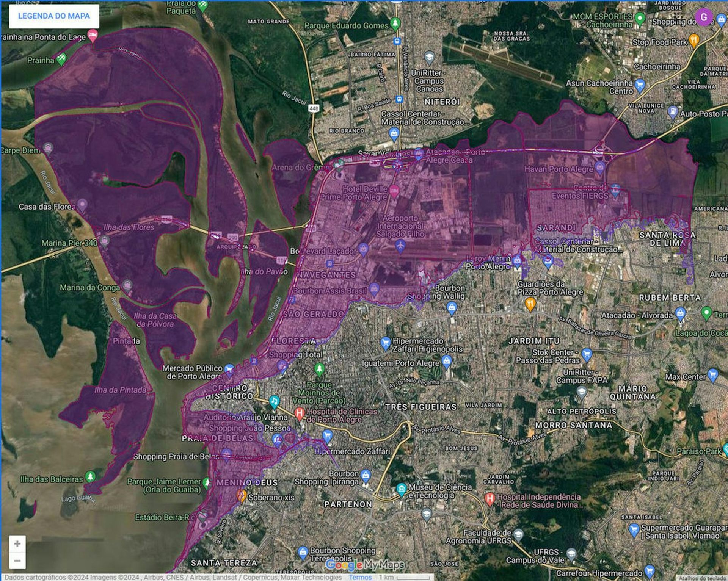Click Hipermercado Zaffari Higienópolis cart pin

pyautogui.click(x=385, y=343)
